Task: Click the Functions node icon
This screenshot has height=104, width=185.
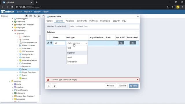Action: point(21,57)
